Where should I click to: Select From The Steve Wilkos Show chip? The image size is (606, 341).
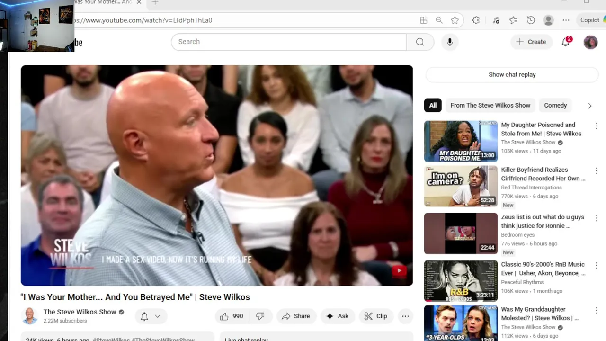click(x=490, y=105)
